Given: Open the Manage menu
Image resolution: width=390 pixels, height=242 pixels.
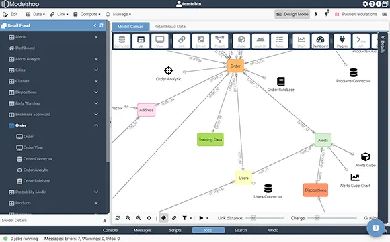Looking at the screenshot, I should (x=118, y=14).
